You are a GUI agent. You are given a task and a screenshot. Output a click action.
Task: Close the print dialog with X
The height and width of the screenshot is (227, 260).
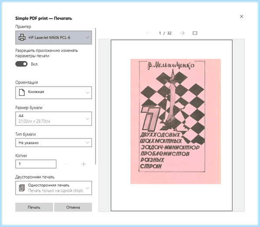pos(242,16)
